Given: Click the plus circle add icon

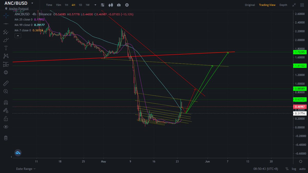Looking at the screenshot, I should pyautogui.click(x=127, y=5).
